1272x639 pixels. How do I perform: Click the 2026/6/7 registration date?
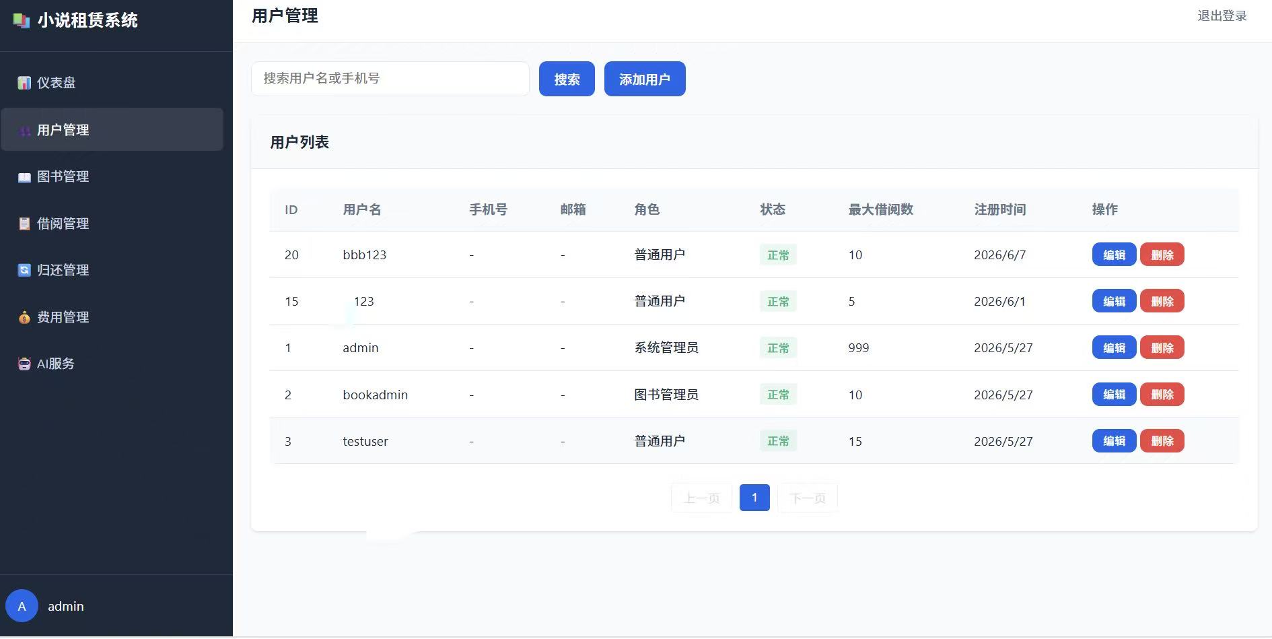1000,255
